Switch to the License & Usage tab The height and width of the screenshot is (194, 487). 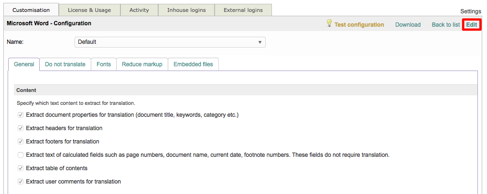coord(89,10)
